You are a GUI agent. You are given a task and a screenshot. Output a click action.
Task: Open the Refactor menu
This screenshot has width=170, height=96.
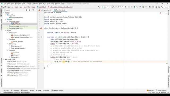pos(35,4)
